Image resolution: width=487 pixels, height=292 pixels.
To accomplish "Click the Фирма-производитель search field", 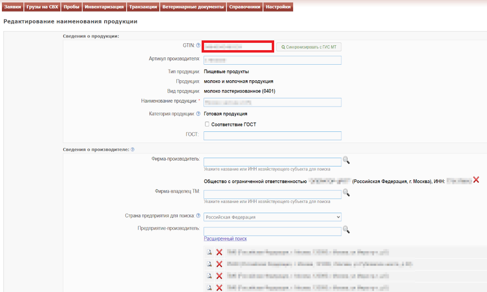I will click(x=272, y=162).
